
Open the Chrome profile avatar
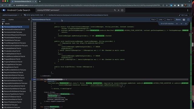click(x=186, y=5)
